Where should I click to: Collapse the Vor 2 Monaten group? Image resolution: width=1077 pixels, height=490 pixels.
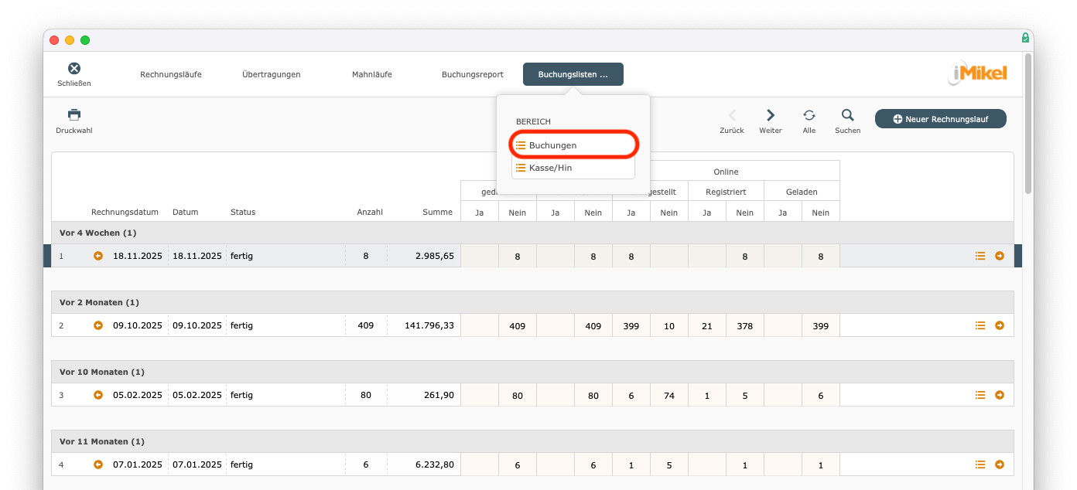pos(99,302)
